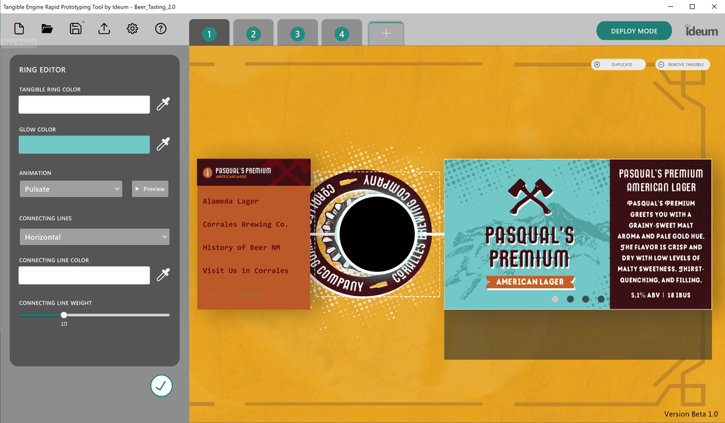Pick a tangible ring color with the eyedropper
Viewport: 725px width, 423px height.
coord(162,104)
